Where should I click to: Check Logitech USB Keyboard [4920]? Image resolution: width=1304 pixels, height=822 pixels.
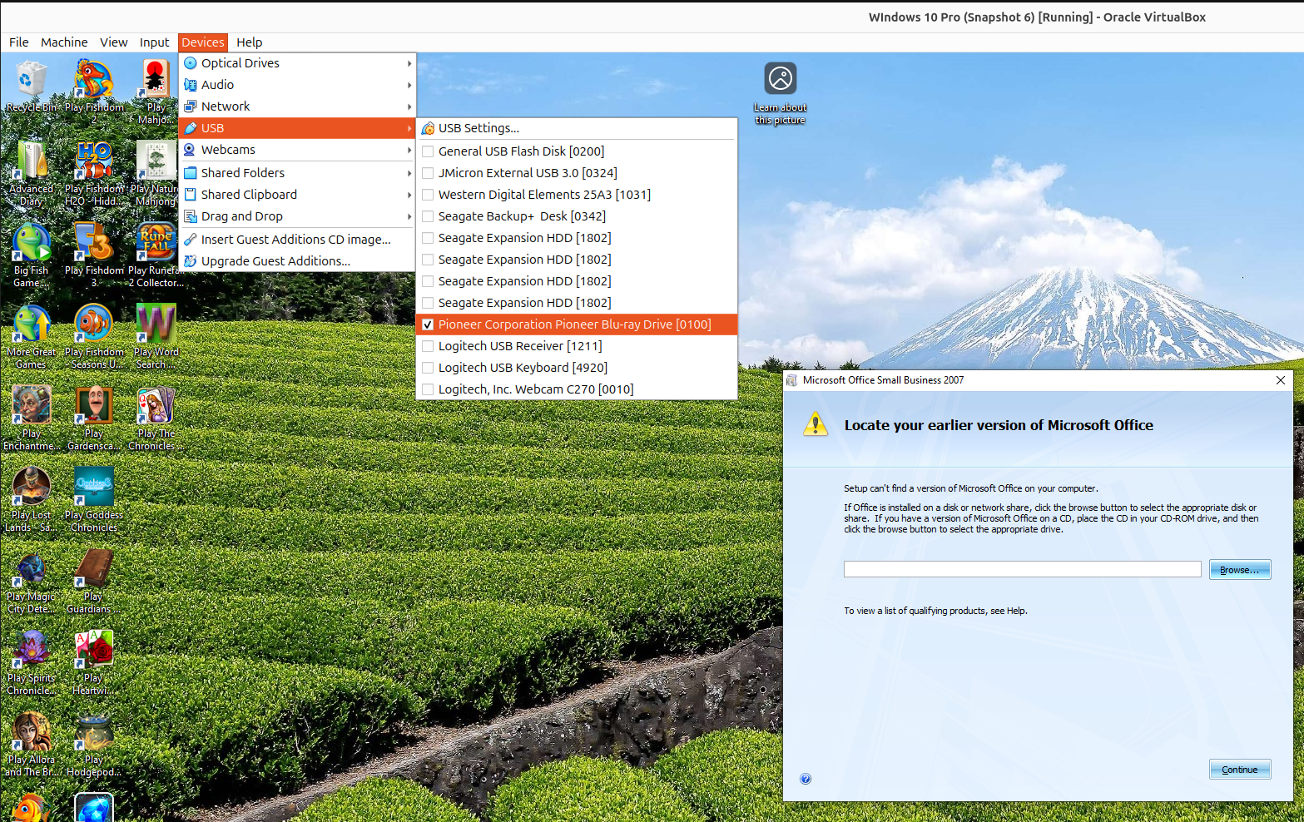point(576,368)
